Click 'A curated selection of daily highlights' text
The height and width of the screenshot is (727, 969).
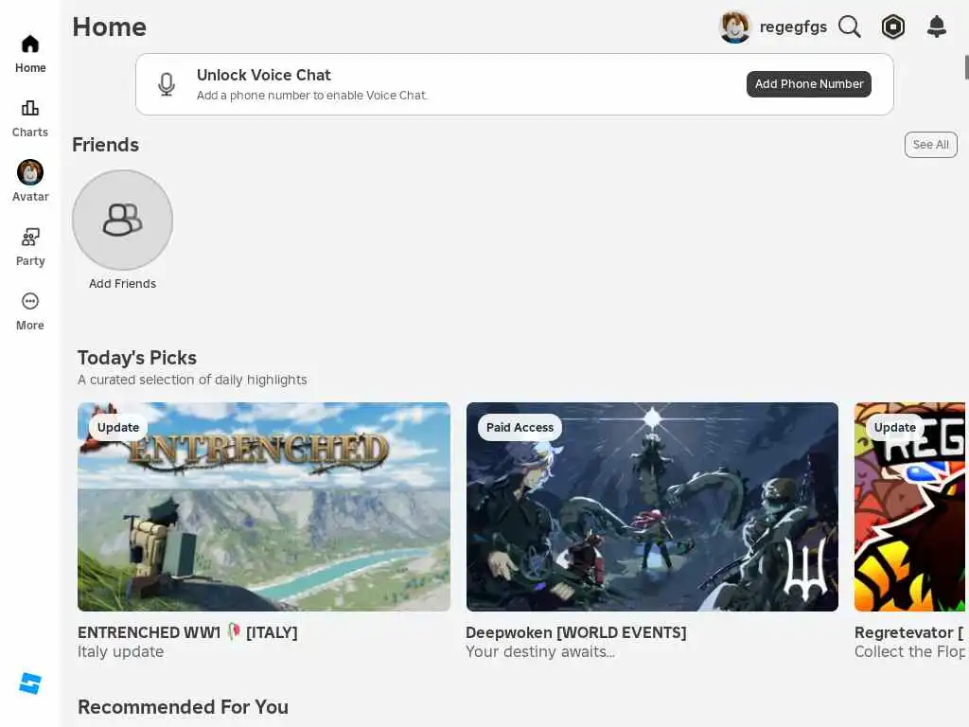192,380
